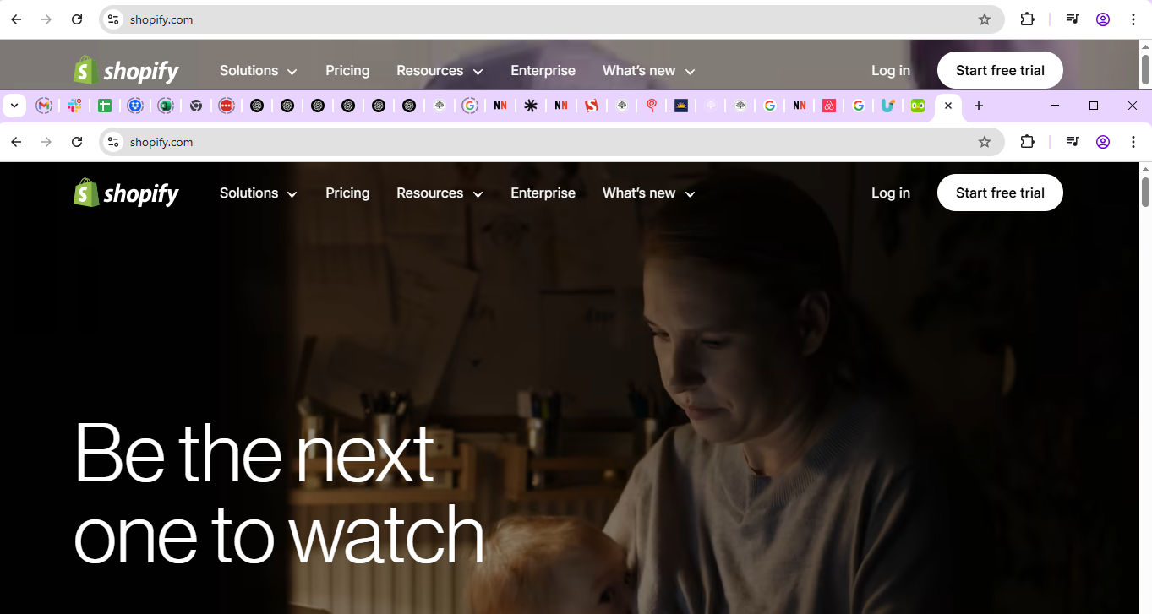Click the Start free trial button
1152x614 pixels.
(999, 193)
